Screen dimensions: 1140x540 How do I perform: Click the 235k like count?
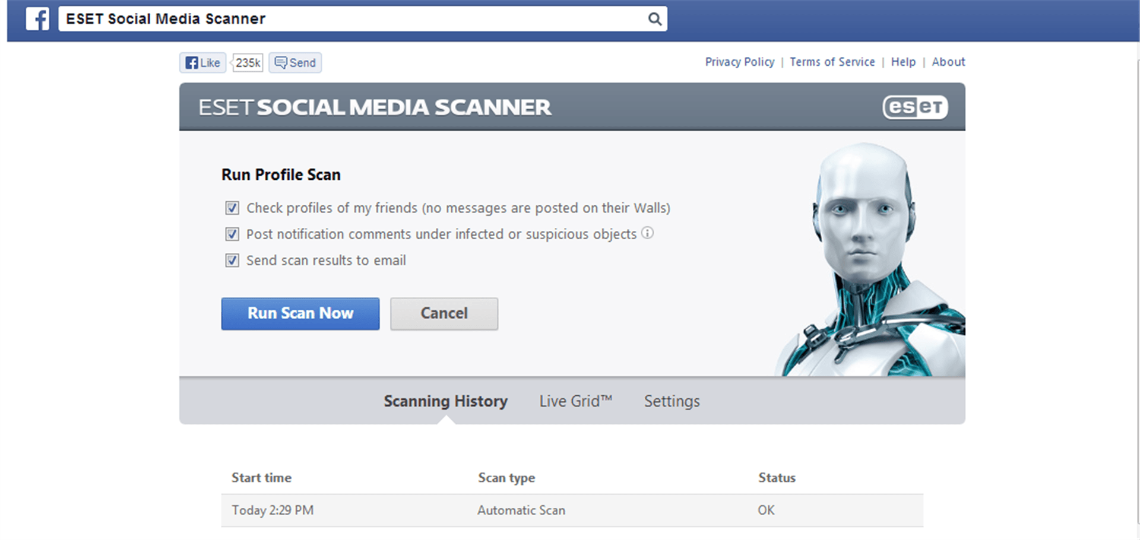coord(248,63)
